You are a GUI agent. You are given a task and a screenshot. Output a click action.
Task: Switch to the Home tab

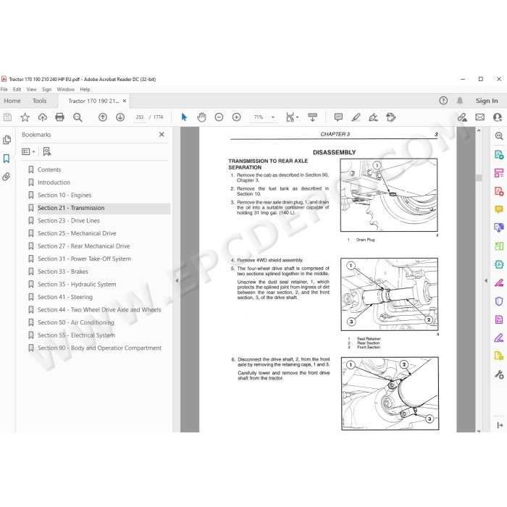pos(12,101)
